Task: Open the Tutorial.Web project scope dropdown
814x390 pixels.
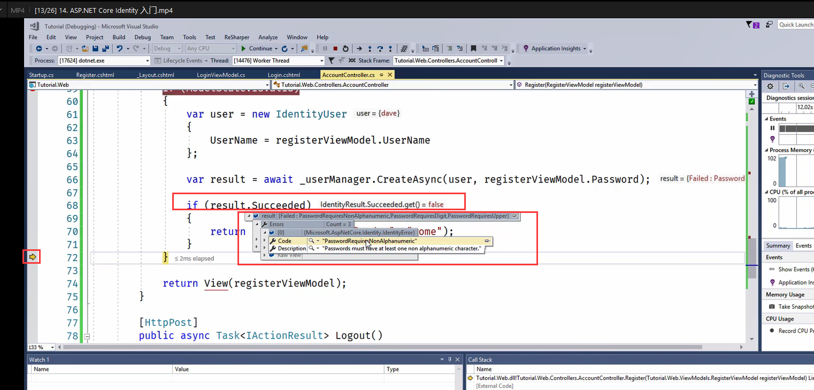Action: coord(149,85)
